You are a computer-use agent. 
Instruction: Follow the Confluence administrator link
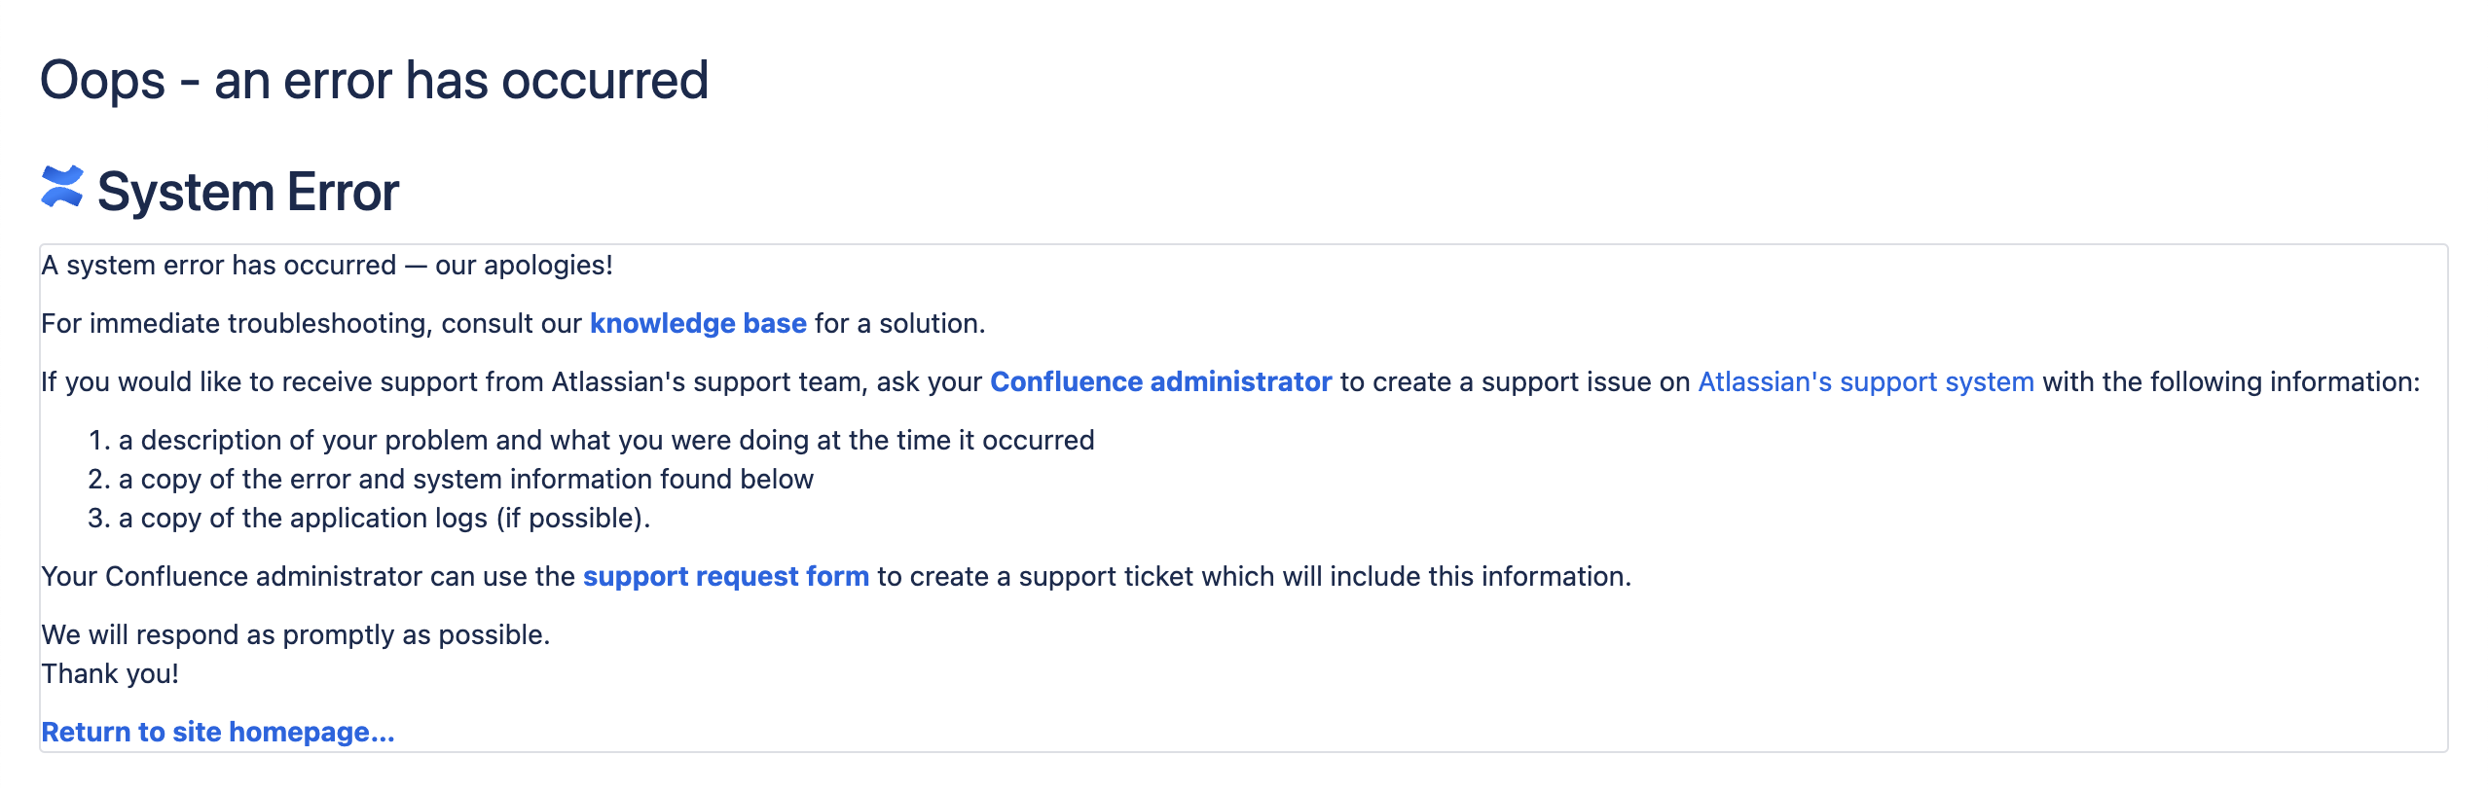click(x=1160, y=382)
